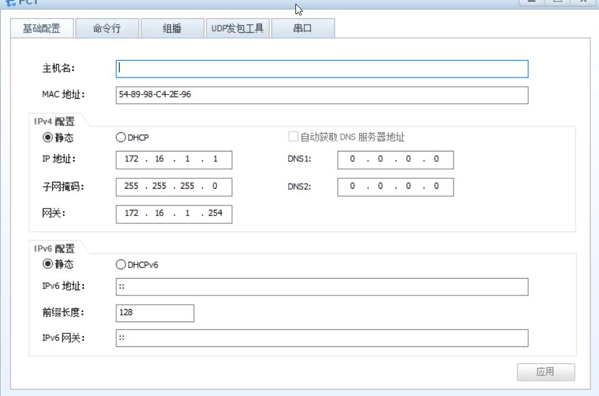
Task: Click the IP 地址 field
Action: 174,160
